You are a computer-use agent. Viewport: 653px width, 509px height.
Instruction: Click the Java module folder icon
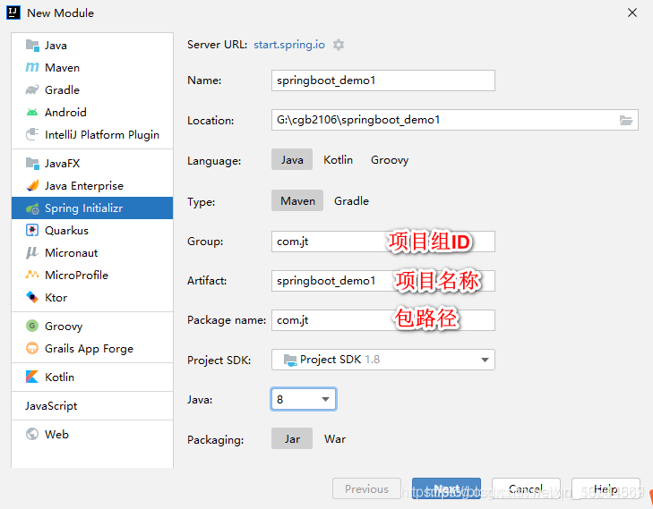pos(32,45)
